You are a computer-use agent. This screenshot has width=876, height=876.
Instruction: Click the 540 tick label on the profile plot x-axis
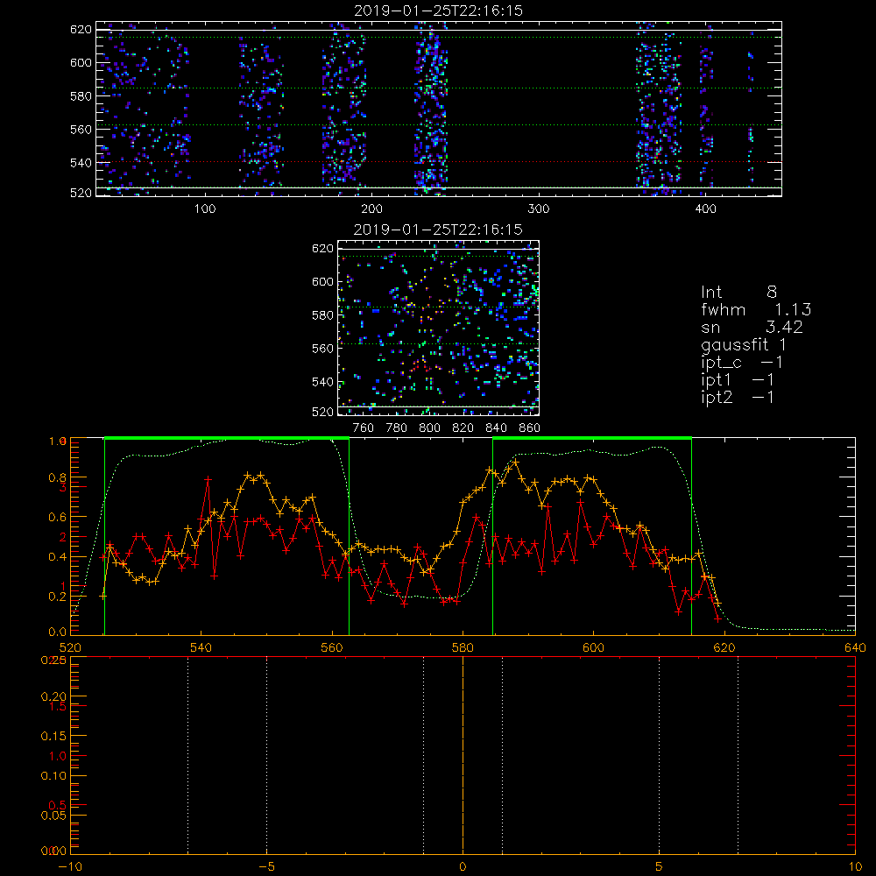click(x=201, y=647)
